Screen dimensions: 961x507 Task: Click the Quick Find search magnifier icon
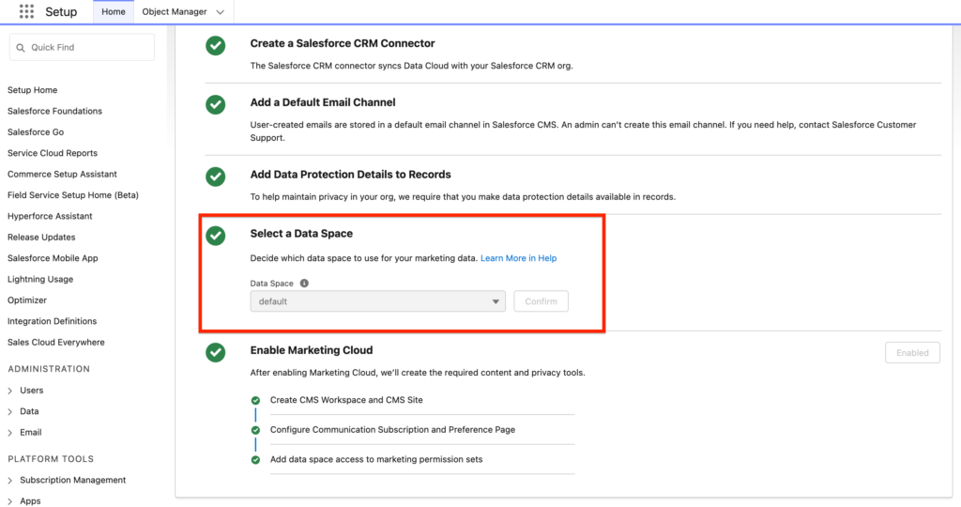click(x=21, y=48)
